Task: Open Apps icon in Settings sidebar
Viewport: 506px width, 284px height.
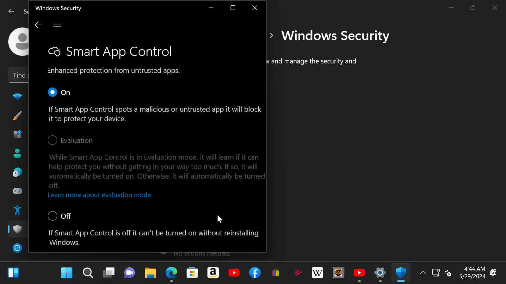Action: [17, 134]
